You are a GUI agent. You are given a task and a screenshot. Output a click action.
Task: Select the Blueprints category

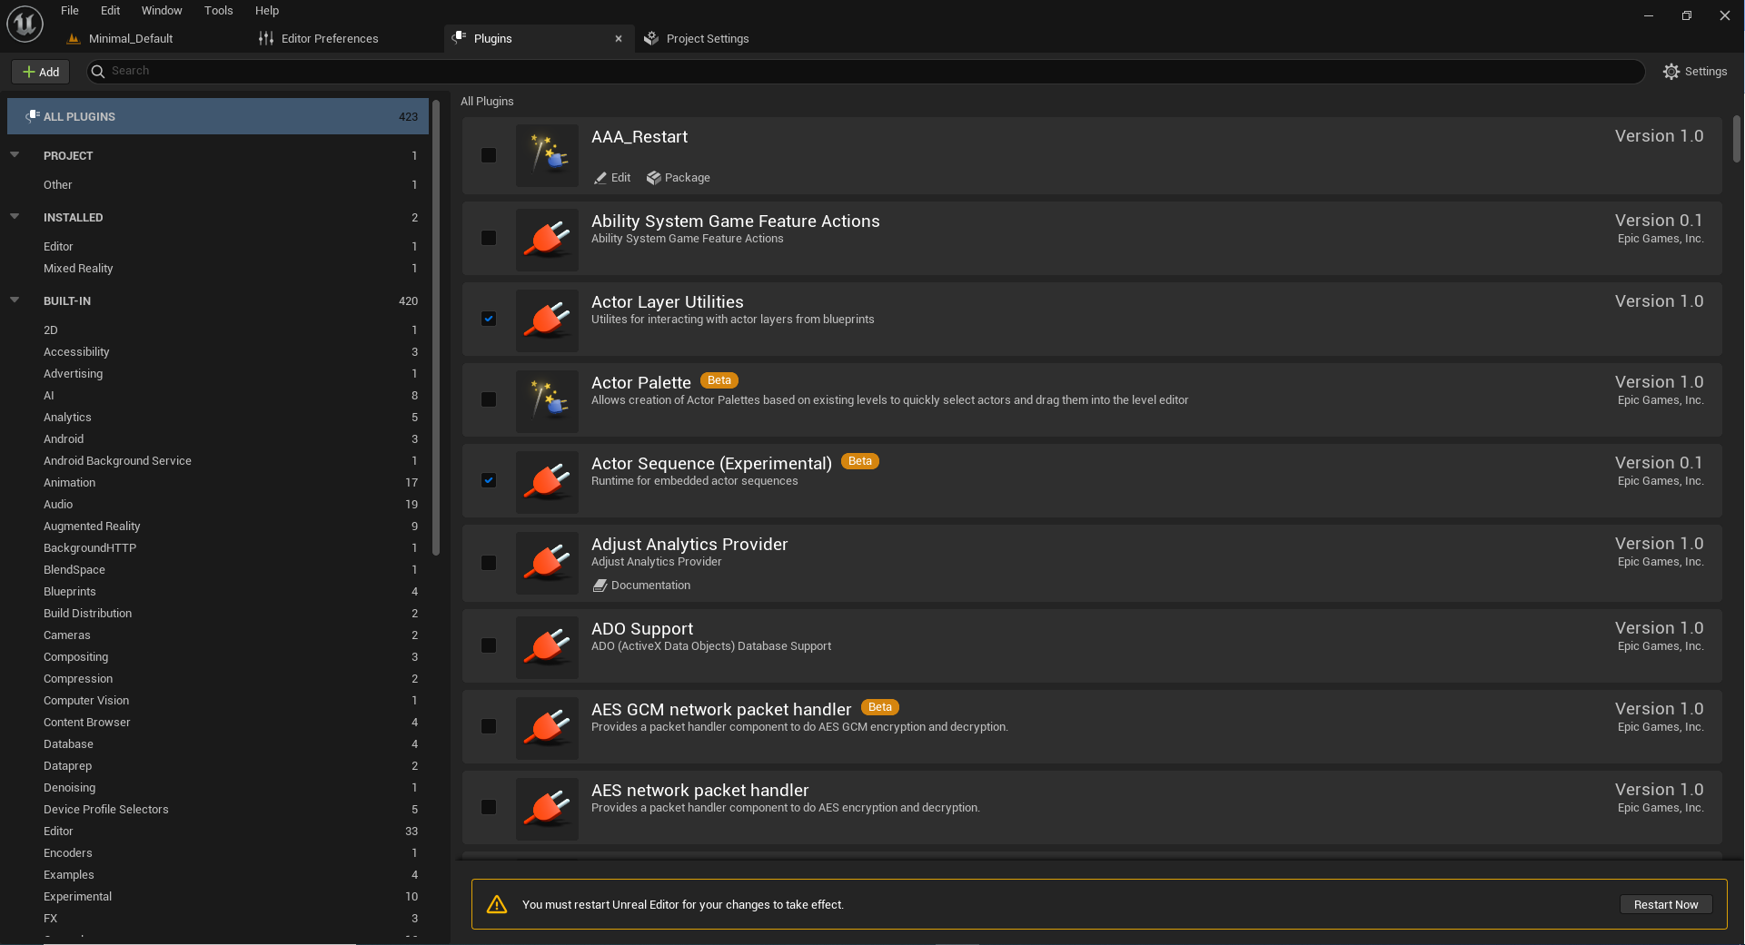coord(218,592)
